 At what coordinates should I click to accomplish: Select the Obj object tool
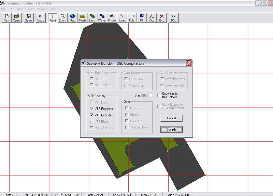[152, 18]
